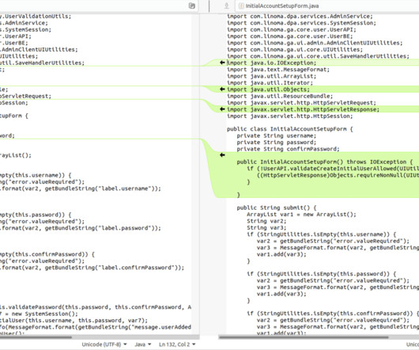The height and width of the screenshot is (350, 419).
Task: Click the line 'import java.util.Iterator;'
Action: pos(270,82)
